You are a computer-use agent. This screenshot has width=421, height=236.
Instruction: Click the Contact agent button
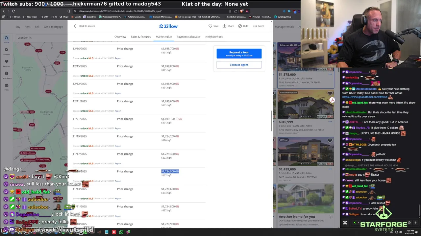pyautogui.click(x=239, y=65)
